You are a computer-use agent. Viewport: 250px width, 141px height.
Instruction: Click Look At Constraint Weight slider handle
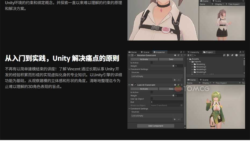click(173, 96)
